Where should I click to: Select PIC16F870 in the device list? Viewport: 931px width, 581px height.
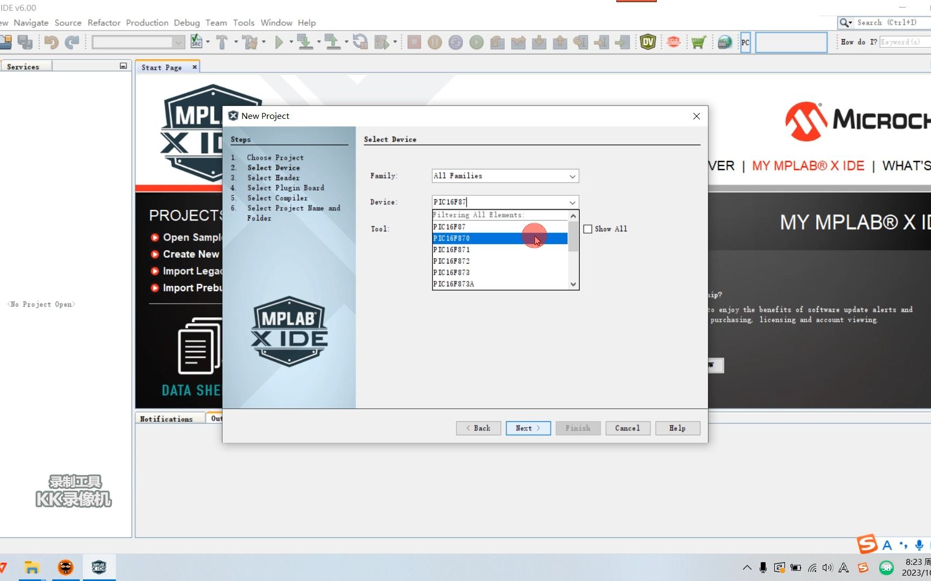point(500,238)
